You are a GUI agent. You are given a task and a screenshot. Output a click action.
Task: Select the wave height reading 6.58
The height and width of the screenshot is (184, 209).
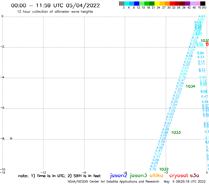(189, 56)
